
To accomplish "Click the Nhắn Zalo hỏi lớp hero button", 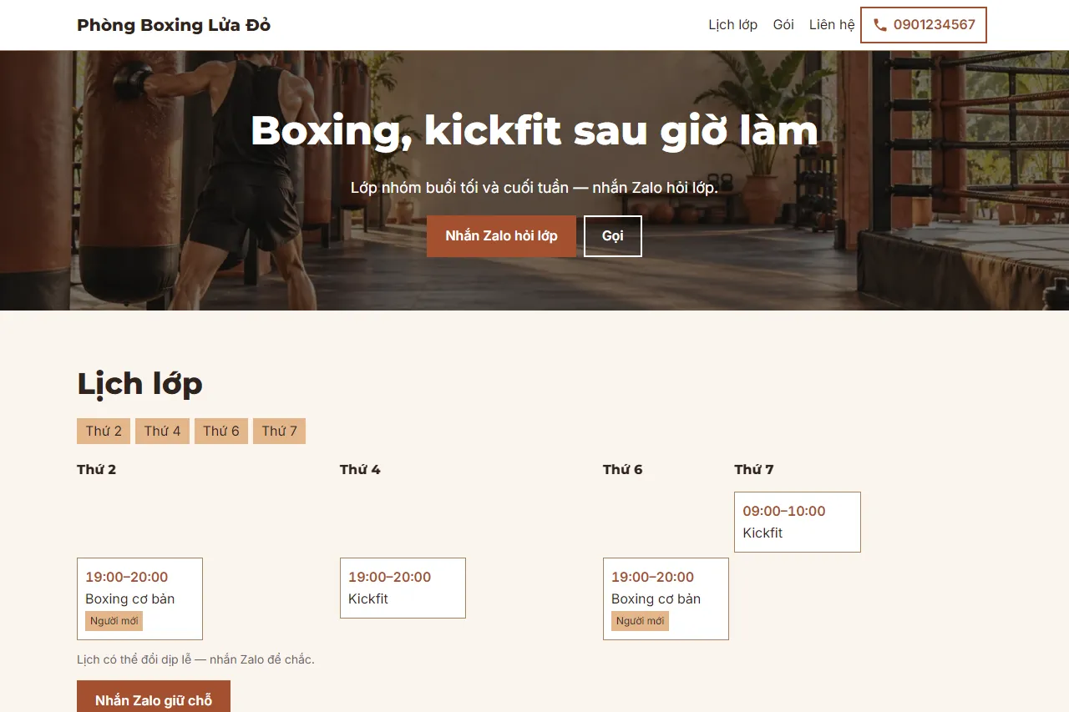I will click(501, 236).
